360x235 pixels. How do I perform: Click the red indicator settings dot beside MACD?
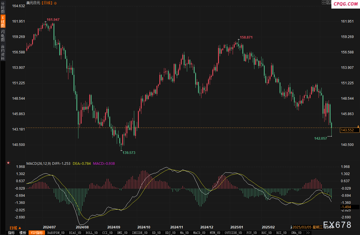8,163
